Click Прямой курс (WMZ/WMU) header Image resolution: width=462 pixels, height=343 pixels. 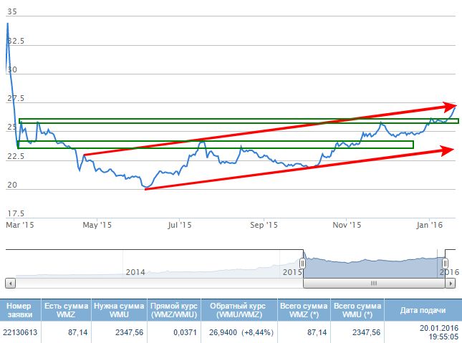click(x=174, y=311)
